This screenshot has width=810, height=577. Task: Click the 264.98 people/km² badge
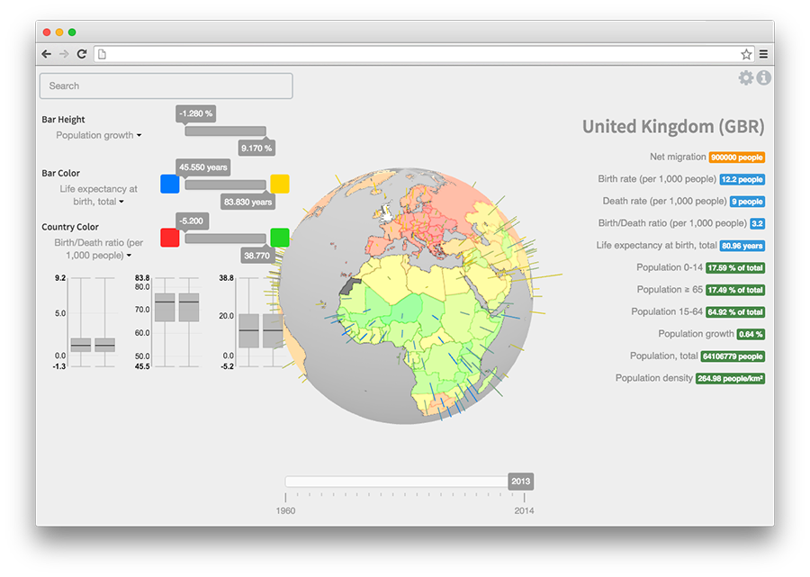click(731, 379)
